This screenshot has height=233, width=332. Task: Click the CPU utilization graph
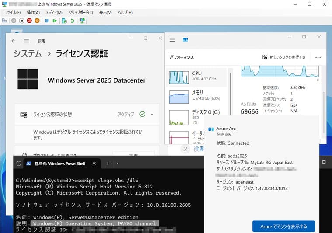click(280, 71)
